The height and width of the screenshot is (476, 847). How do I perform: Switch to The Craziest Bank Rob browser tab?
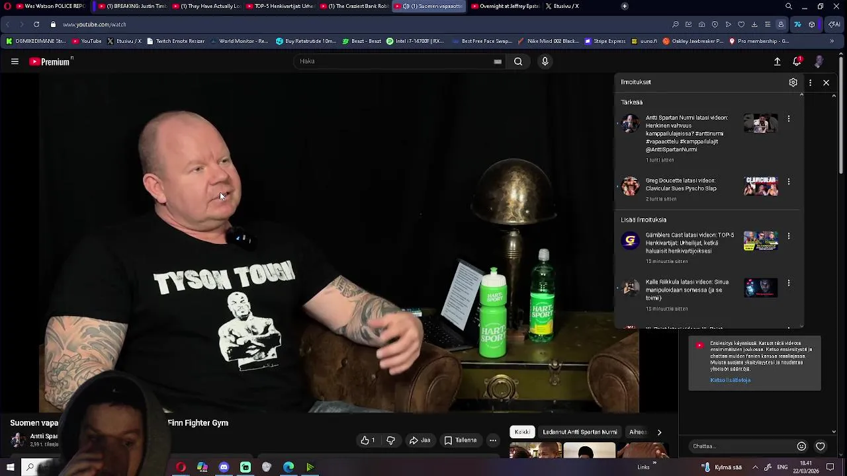(355, 6)
